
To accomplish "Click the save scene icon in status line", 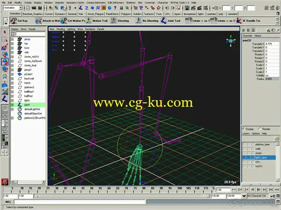I will [40, 8].
